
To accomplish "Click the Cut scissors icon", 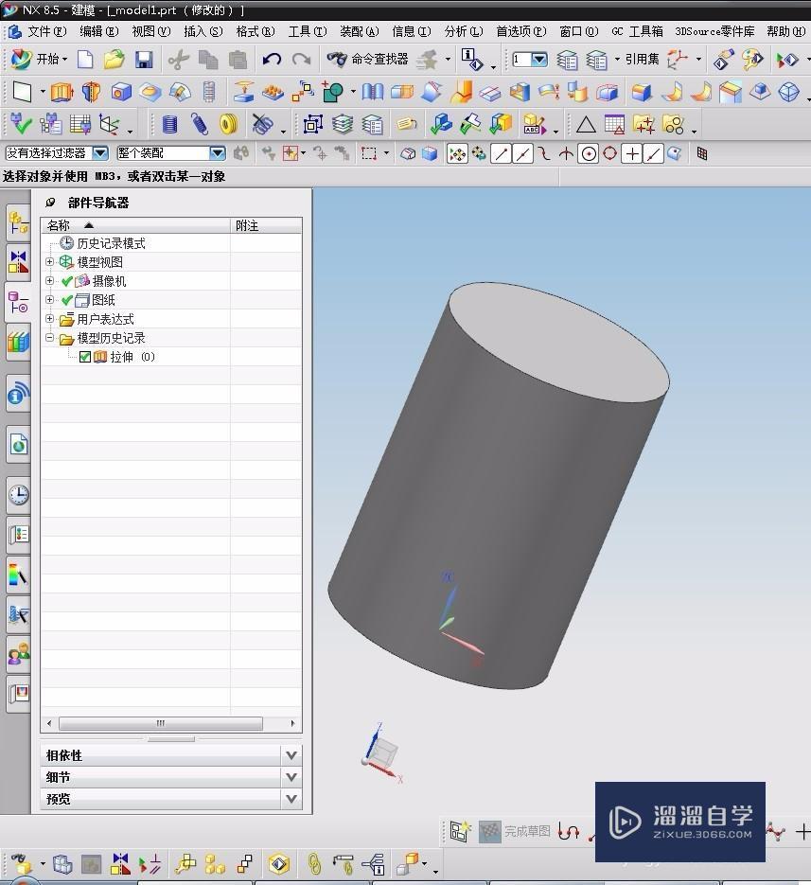I will [178, 60].
